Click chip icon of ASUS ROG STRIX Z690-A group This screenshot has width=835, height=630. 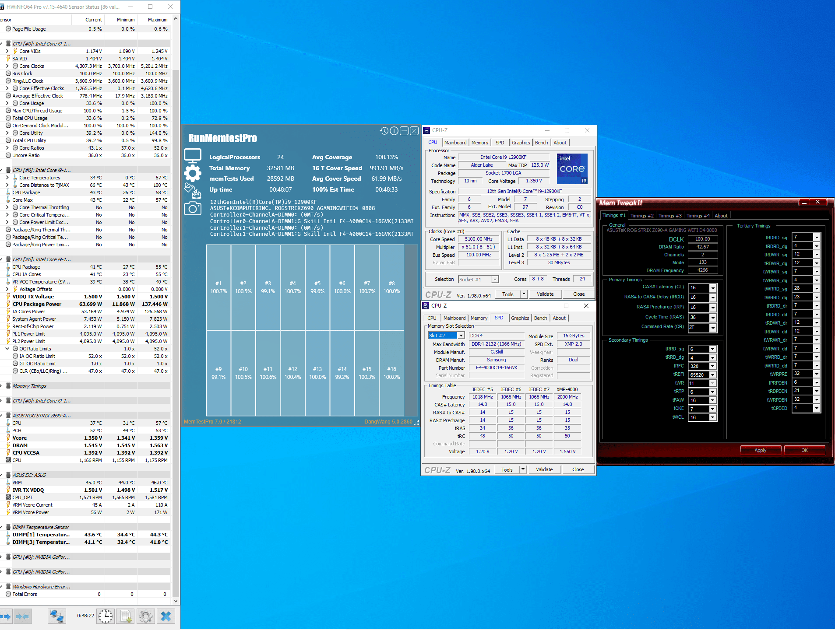tap(8, 416)
